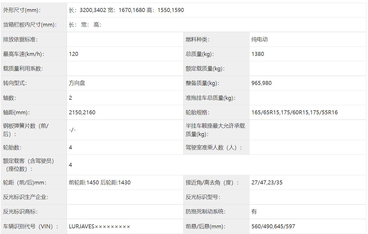Select the 额定载质量(kg) label
Viewport: 368px width, 234px height.
point(205,69)
